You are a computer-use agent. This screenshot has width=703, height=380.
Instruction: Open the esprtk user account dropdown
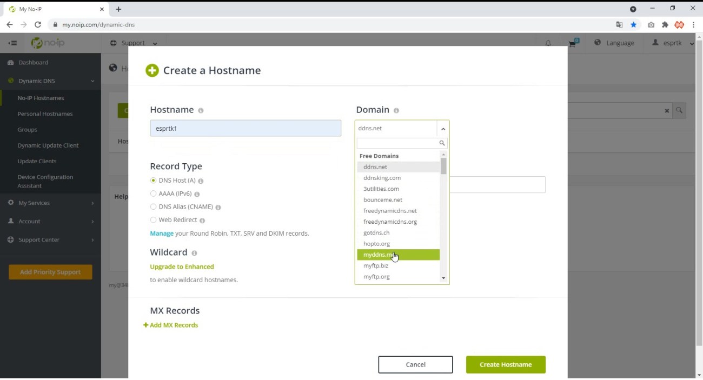pyautogui.click(x=673, y=43)
